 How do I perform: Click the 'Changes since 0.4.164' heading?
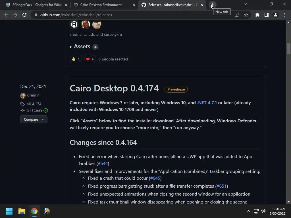(x=103, y=142)
